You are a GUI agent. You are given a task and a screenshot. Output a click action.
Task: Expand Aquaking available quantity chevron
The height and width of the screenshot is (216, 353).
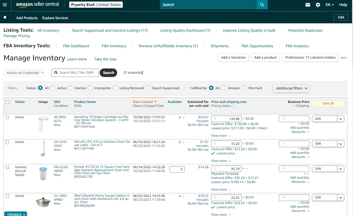(x=184, y=118)
